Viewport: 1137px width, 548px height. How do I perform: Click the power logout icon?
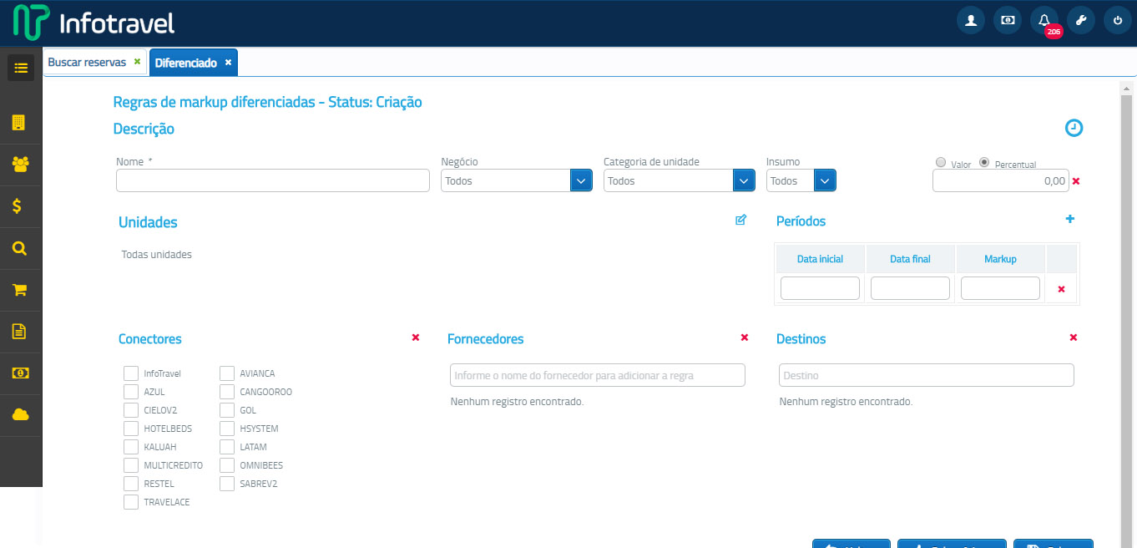(1117, 21)
